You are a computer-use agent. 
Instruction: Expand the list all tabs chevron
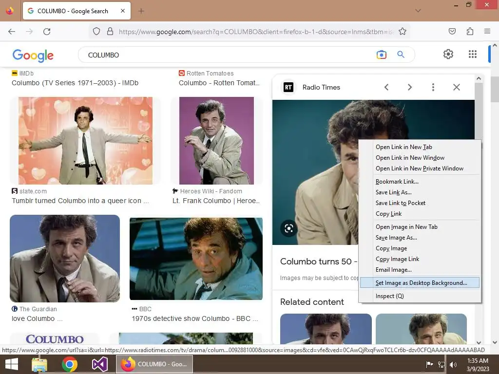point(418,11)
